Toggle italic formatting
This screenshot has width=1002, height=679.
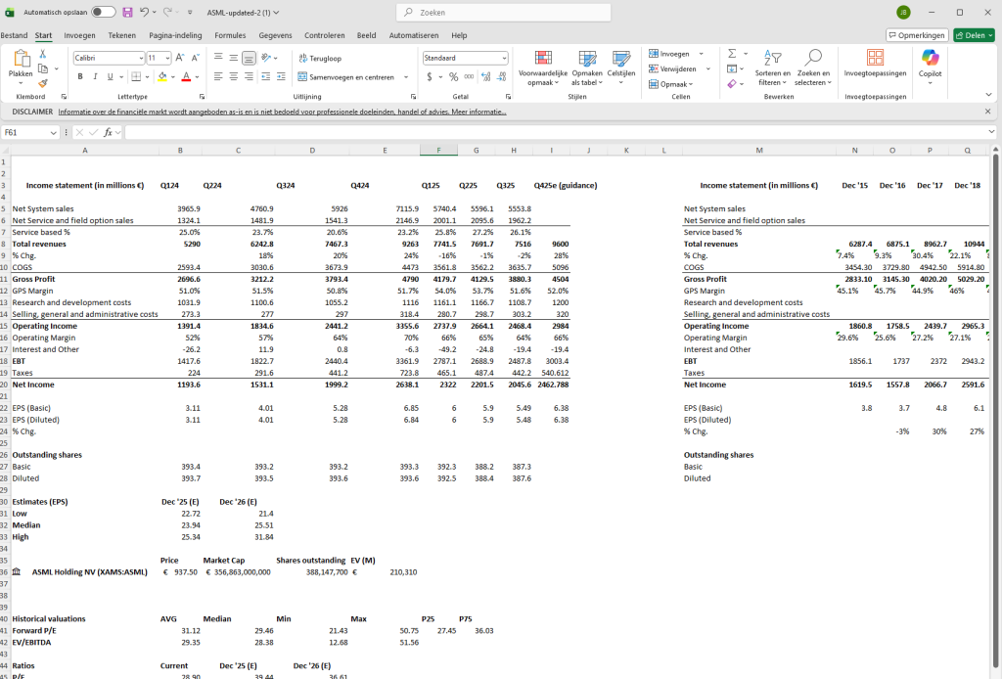(x=94, y=76)
